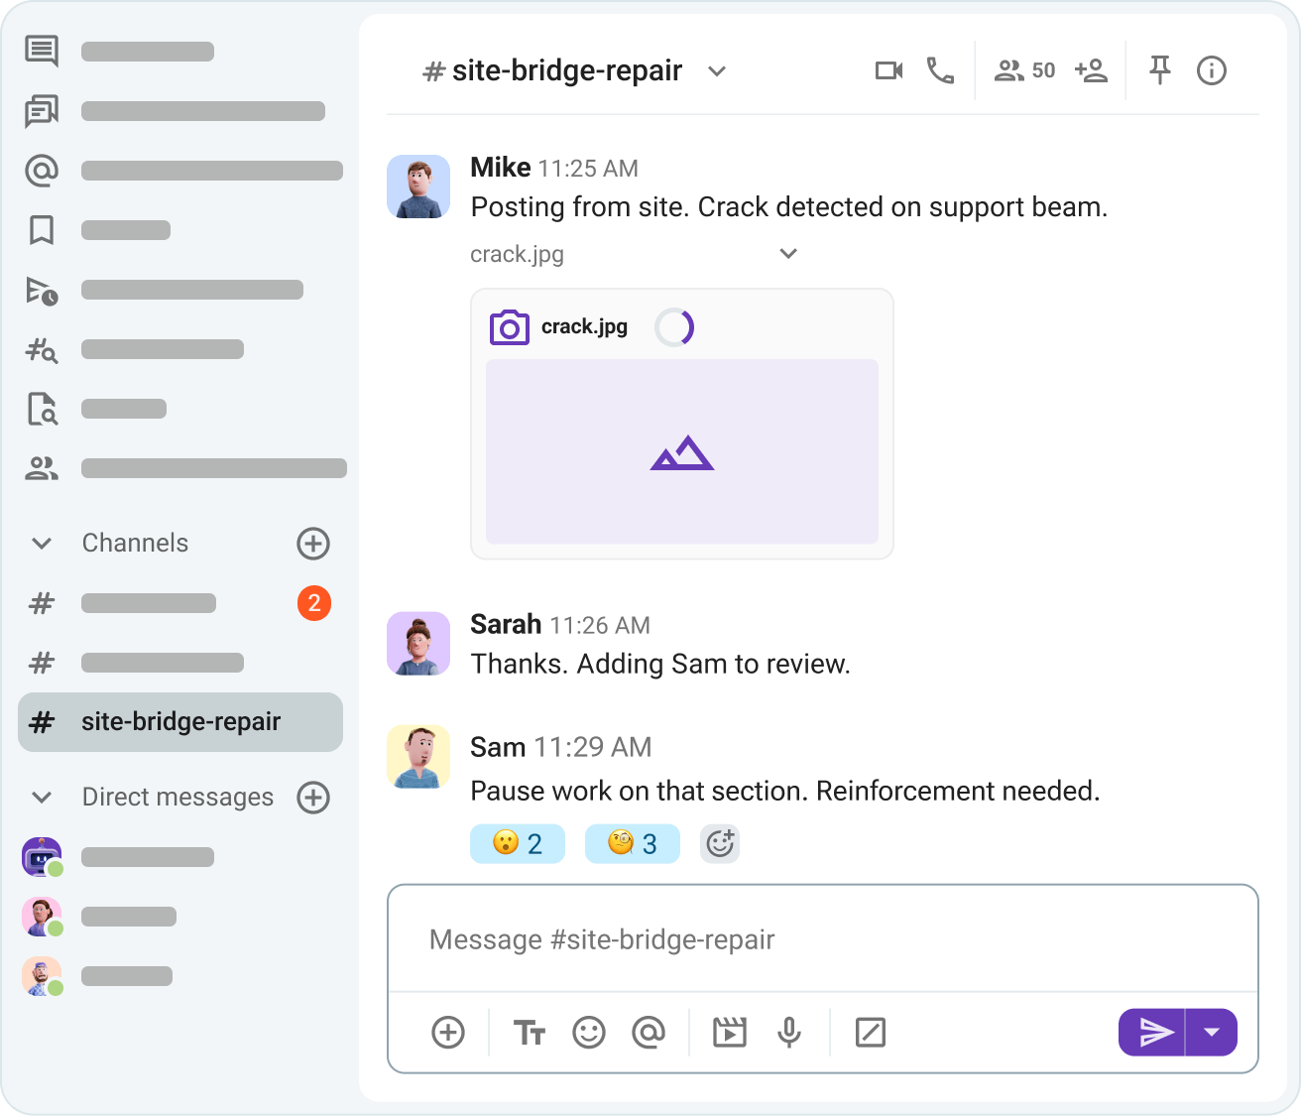Pin something via the pin icon

tap(1159, 70)
